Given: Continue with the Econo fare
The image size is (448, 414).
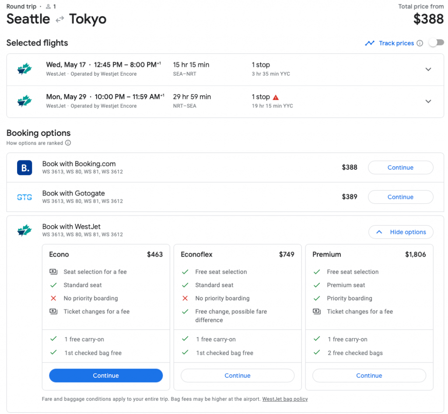Looking at the screenshot, I should [x=106, y=376].
